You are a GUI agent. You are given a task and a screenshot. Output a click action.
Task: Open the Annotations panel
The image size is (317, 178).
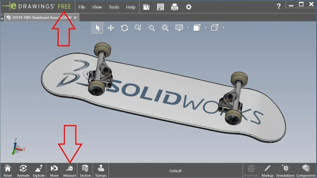tap(285, 171)
